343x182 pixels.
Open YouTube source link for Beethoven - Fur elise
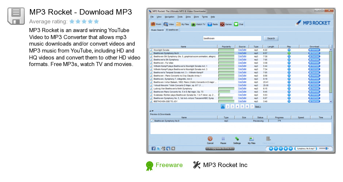(242, 63)
